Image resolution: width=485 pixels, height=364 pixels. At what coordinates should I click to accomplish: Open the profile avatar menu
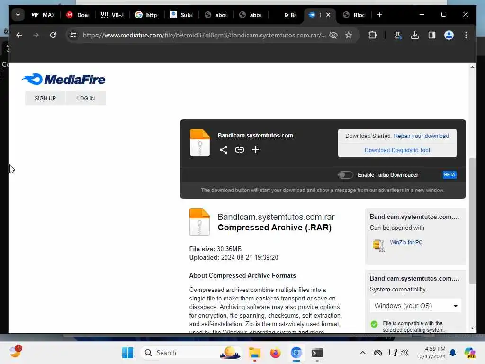tap(449, 35)
